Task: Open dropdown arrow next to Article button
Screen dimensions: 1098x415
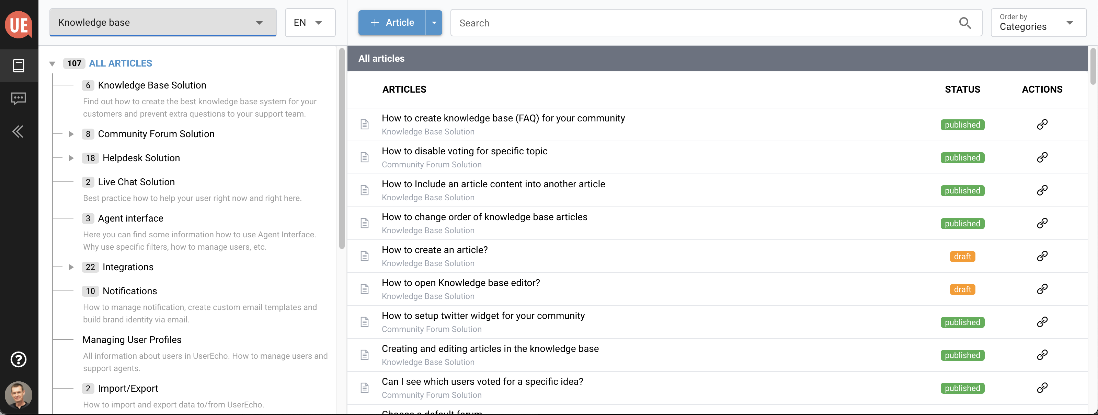Action: point(434,23)
